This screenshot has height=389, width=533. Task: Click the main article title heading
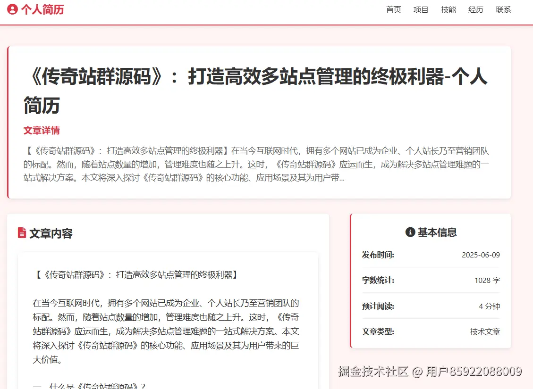[x=255, y=91]
